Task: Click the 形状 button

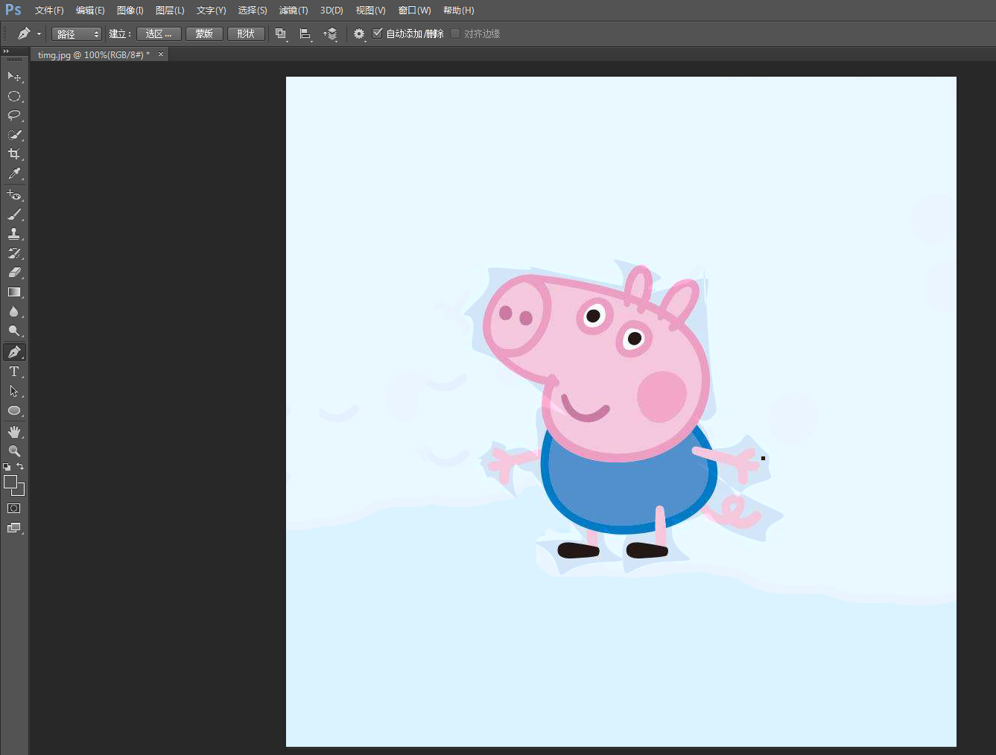Action: click(246, 34)
